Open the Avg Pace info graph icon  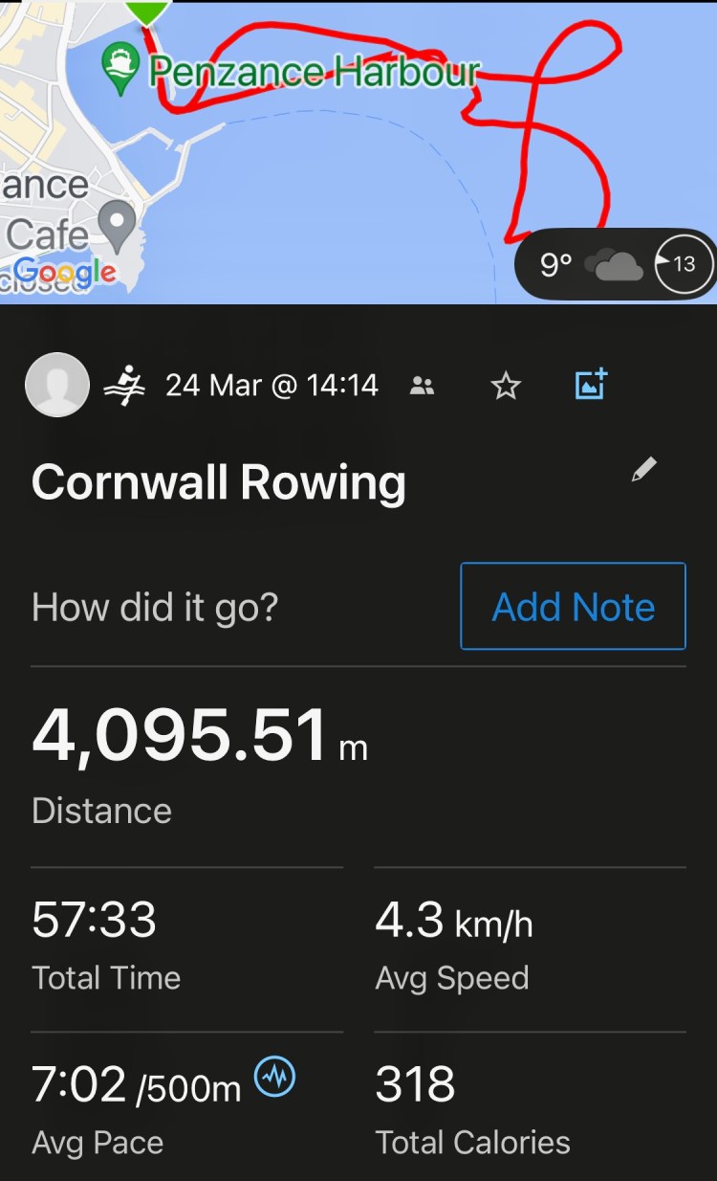(274, 1079)
